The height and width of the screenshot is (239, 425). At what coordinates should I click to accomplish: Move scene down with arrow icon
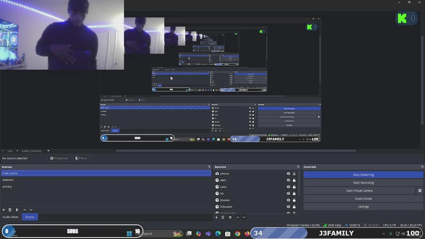(31, 210)
